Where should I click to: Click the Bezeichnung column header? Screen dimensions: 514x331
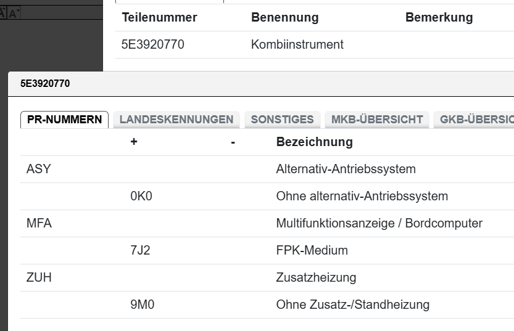tap(314, 142)
